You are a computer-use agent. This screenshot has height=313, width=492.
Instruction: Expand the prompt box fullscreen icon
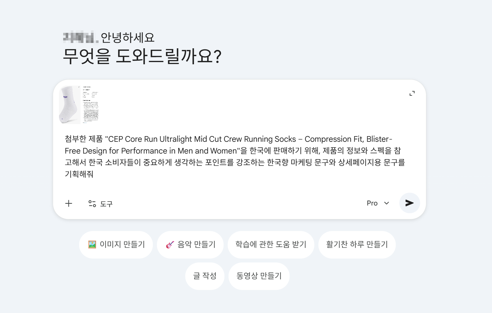point(413,93)
